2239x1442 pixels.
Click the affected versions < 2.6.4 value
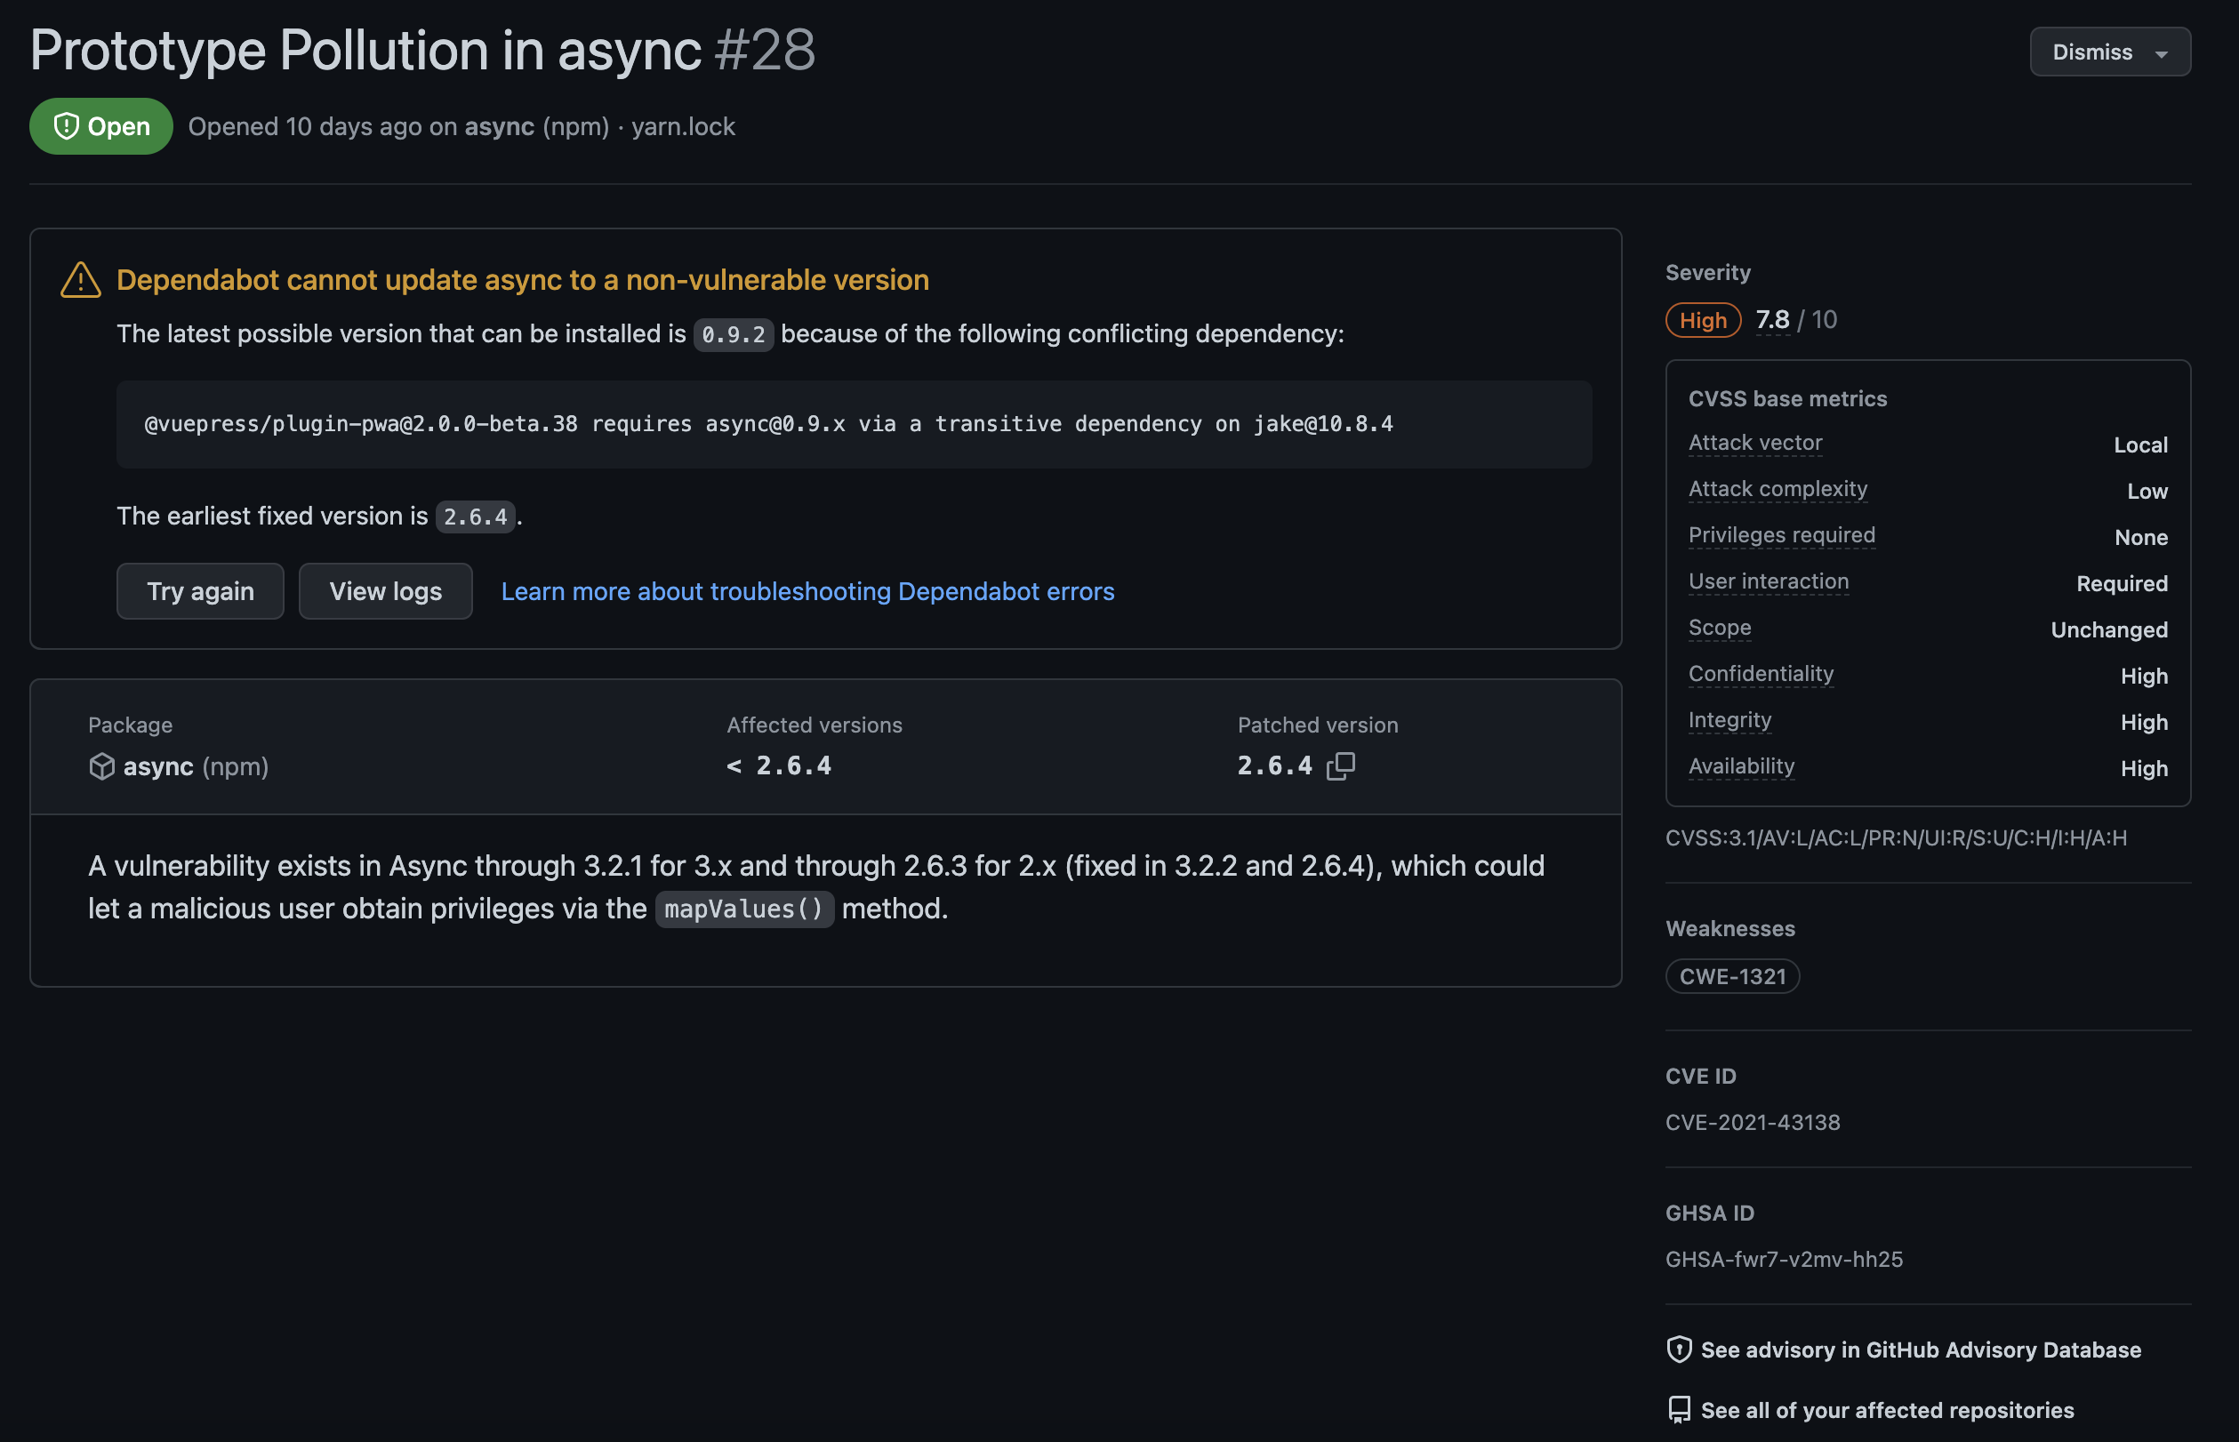[x=779, y=766]
